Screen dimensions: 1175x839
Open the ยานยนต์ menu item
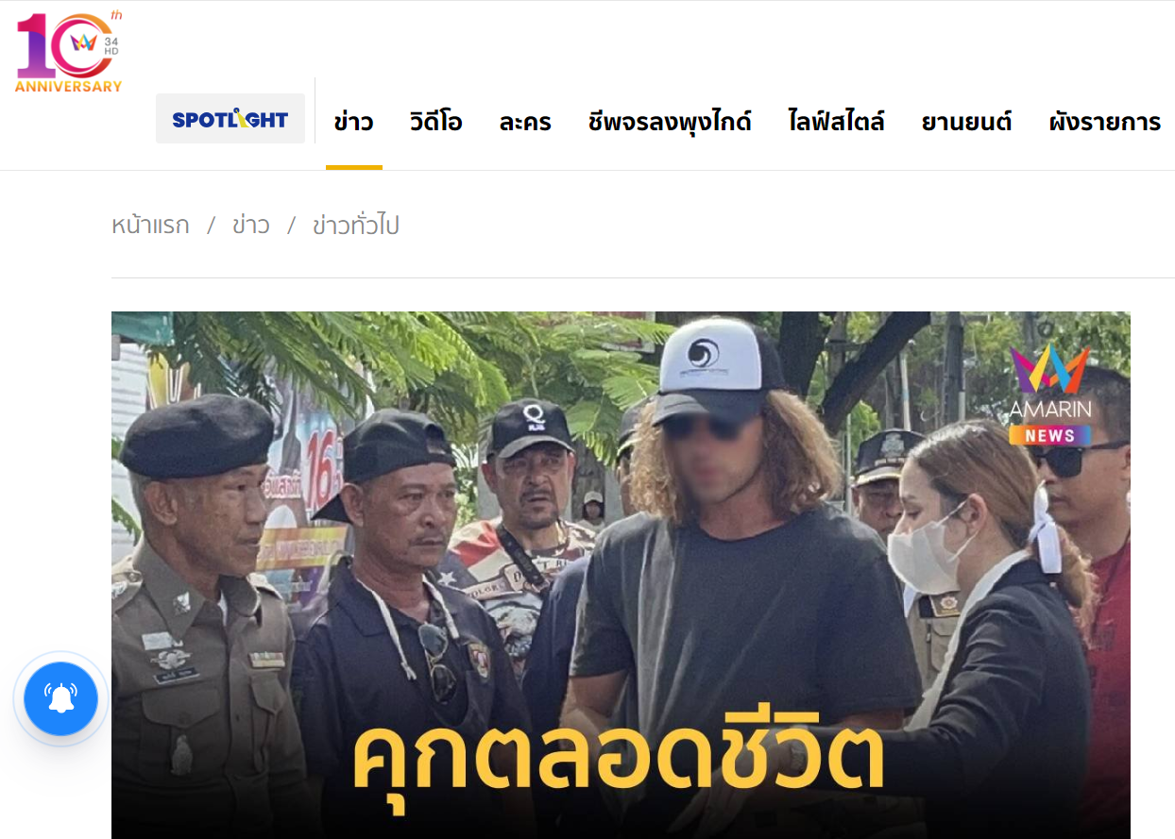pyautogui.click(x=966, y=122)
